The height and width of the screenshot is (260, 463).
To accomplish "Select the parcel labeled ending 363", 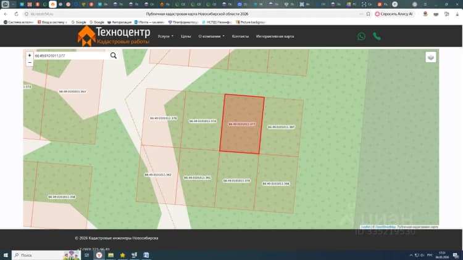I will point(72,92).
